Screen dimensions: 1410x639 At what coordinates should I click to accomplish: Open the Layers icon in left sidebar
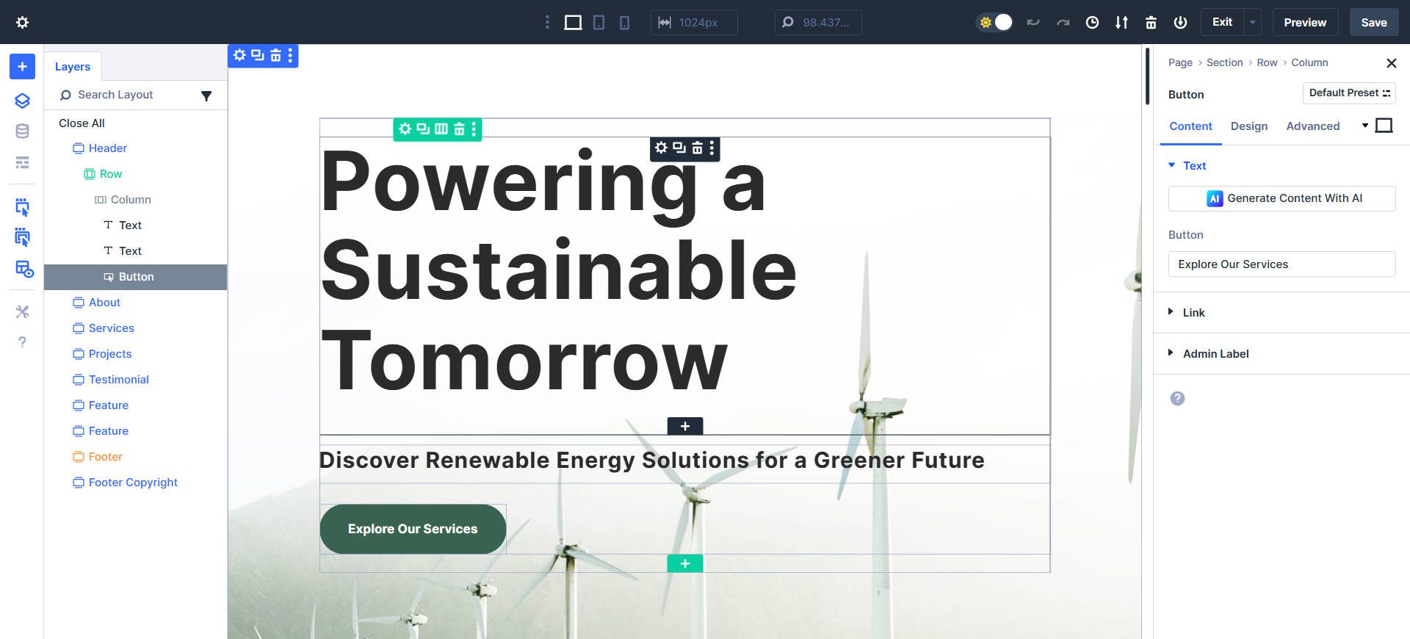22,101
